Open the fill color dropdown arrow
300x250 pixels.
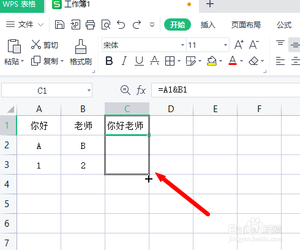click(x=220, y=61)
